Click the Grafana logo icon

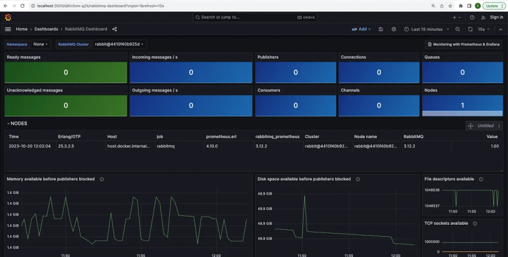(x=8, y=18)
